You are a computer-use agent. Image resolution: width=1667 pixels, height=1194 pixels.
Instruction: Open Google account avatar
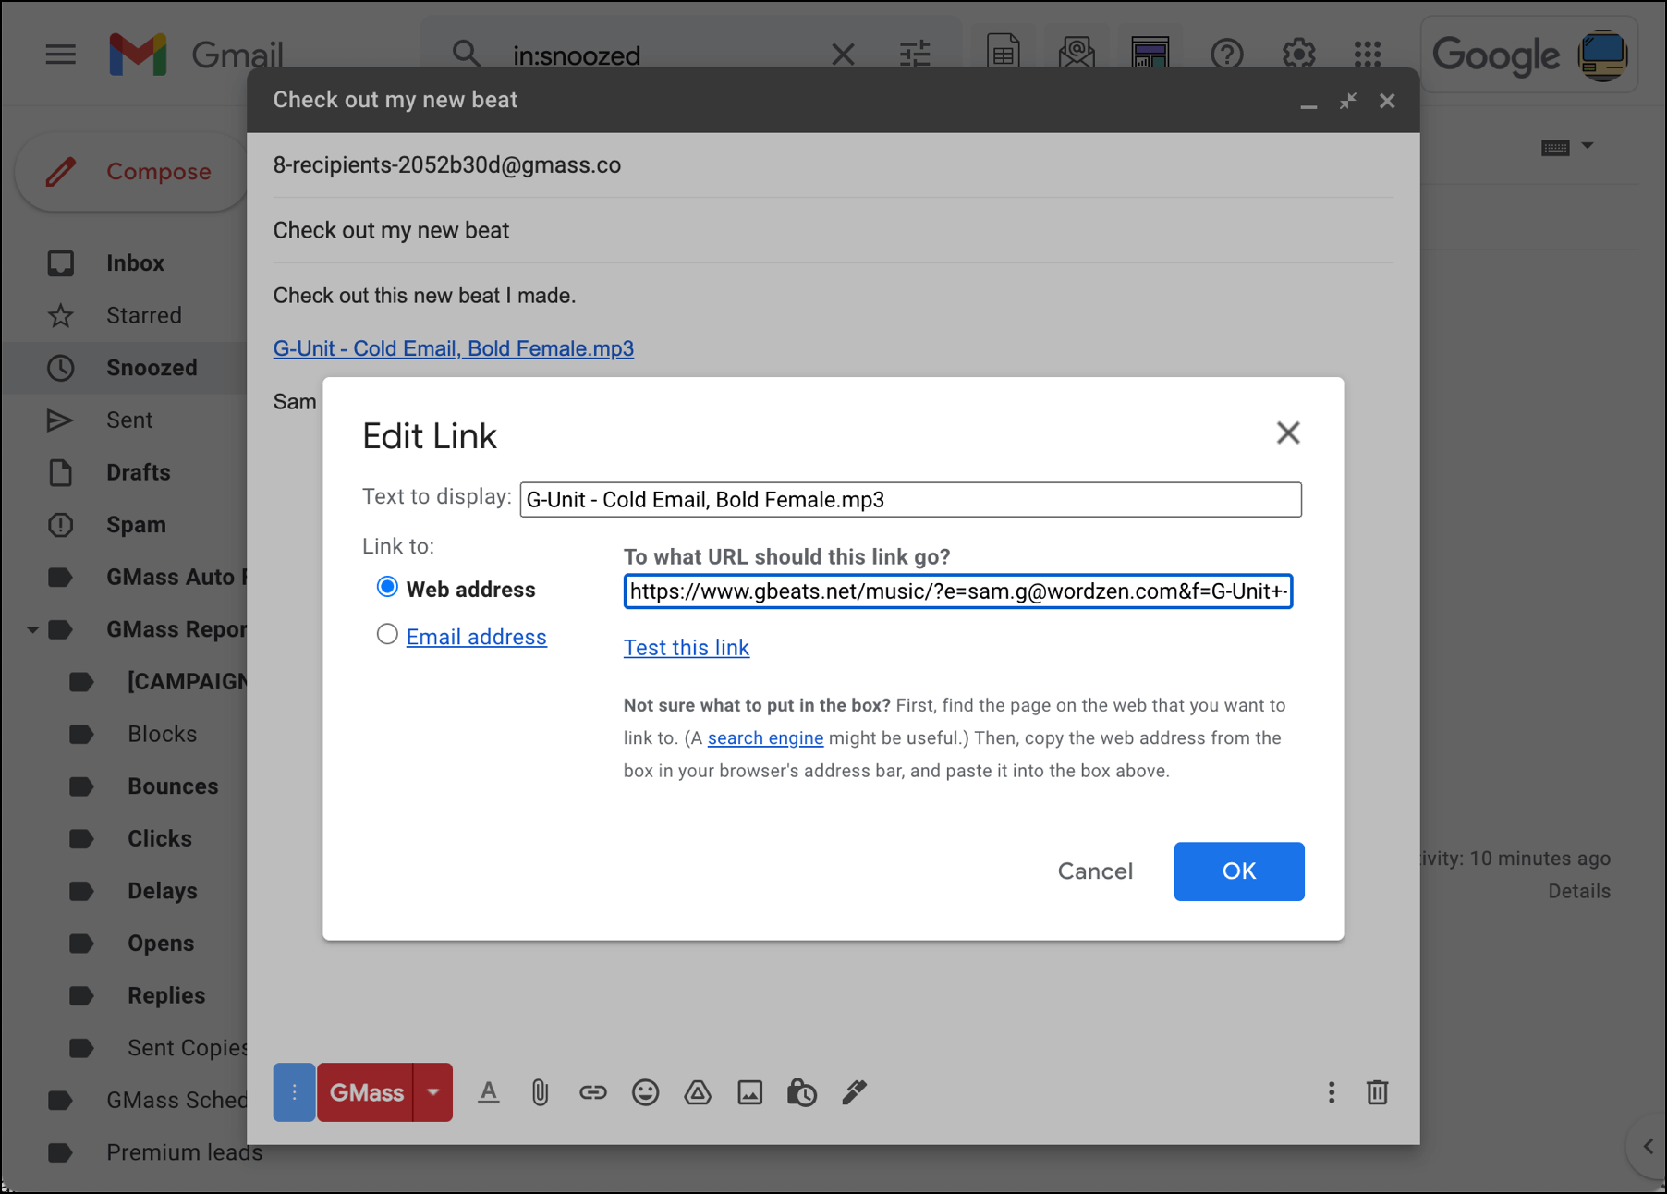[x=1603, y=55]
